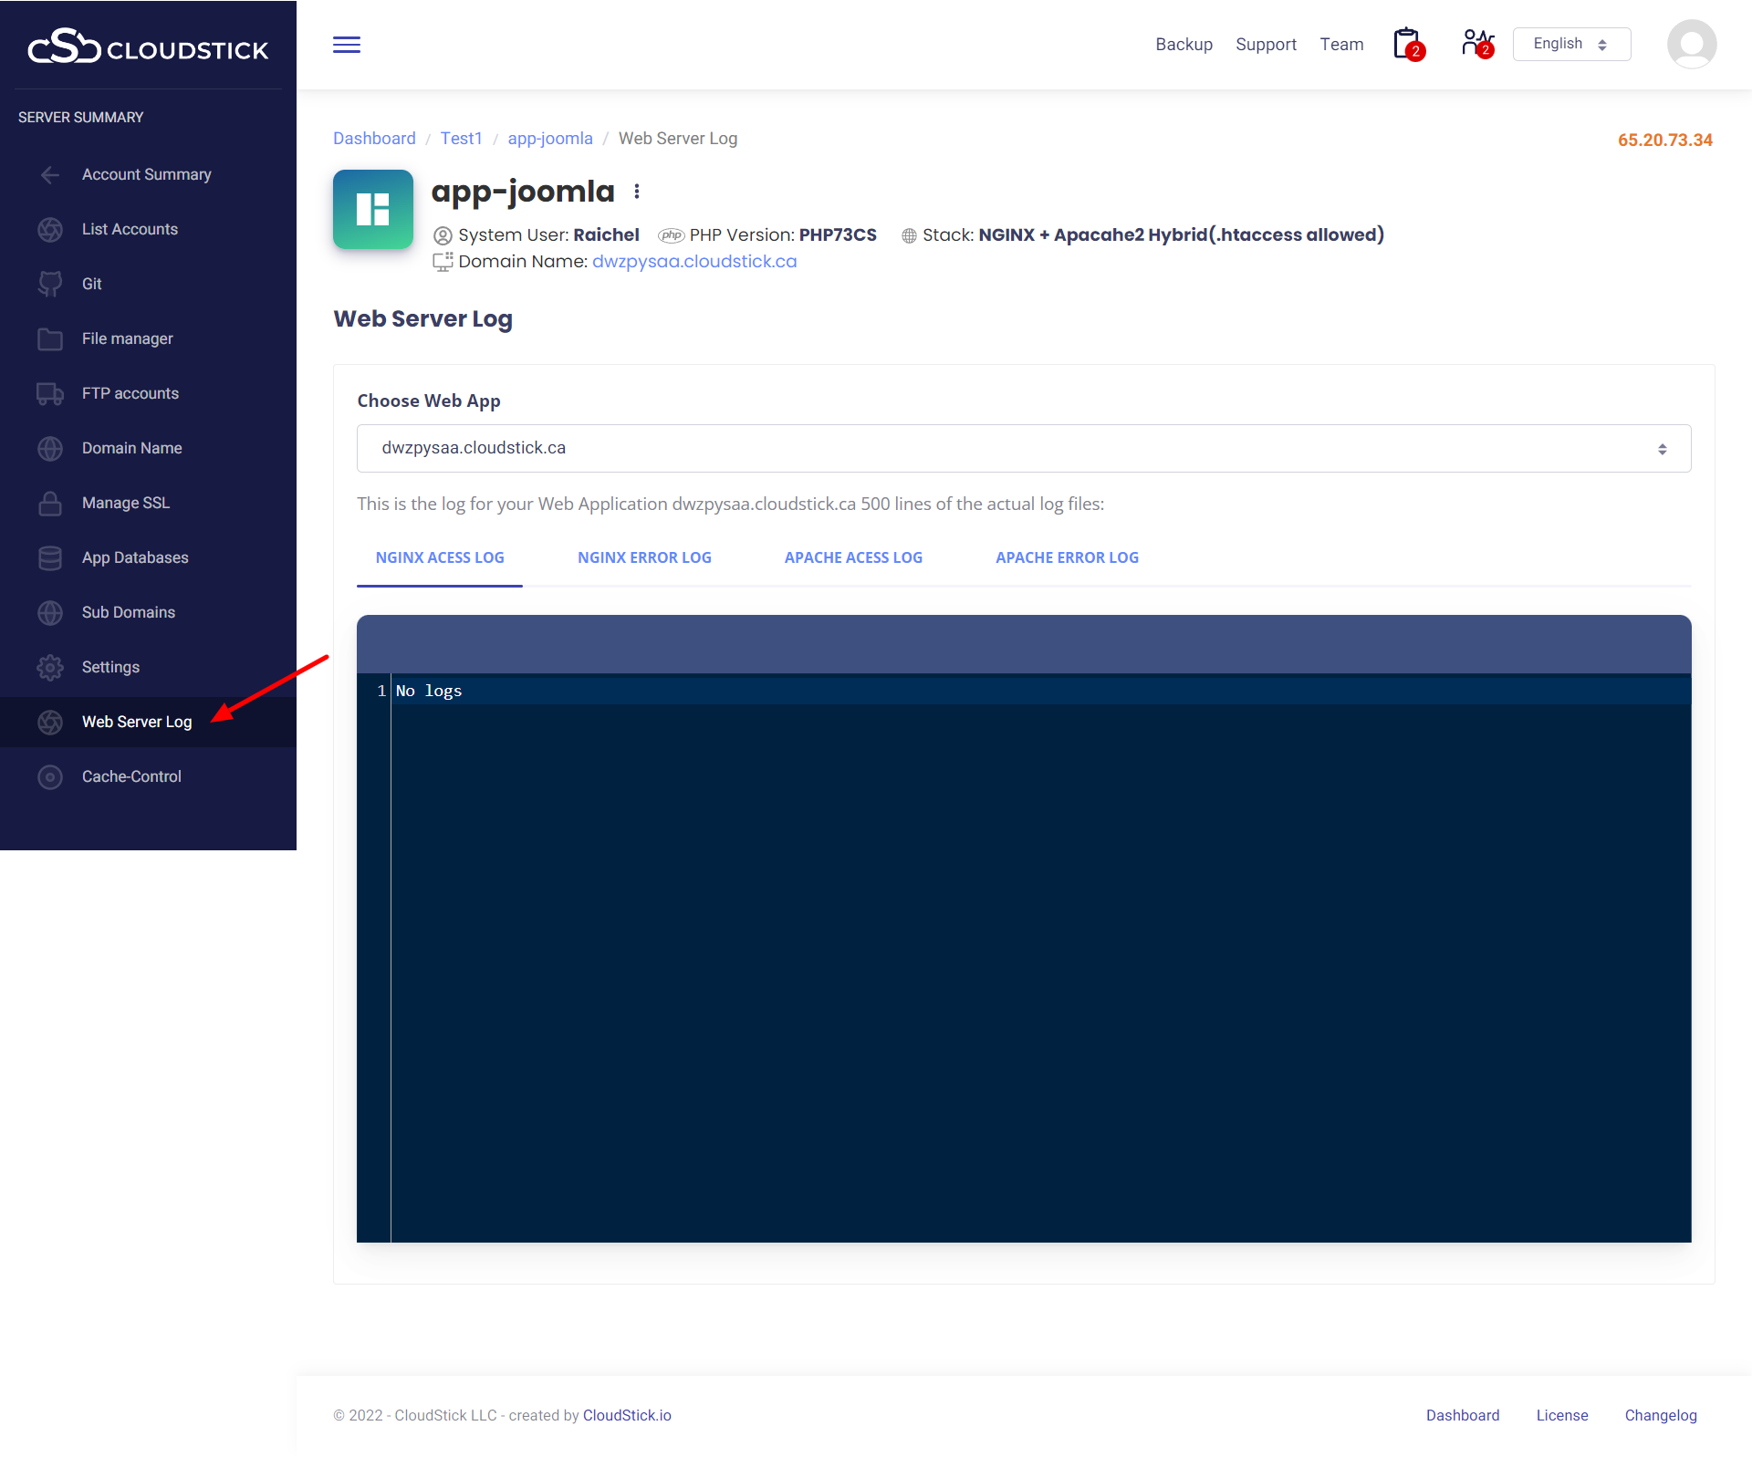Open the user avatar profile

1691,44
